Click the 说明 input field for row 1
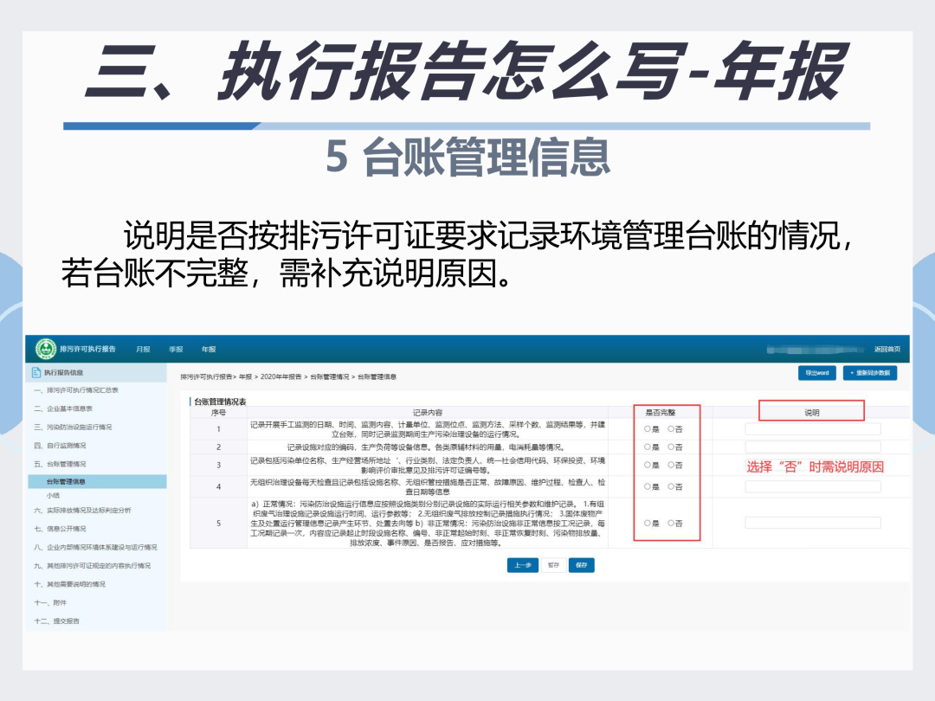This screenshot has width=935, height=701. 812,428
